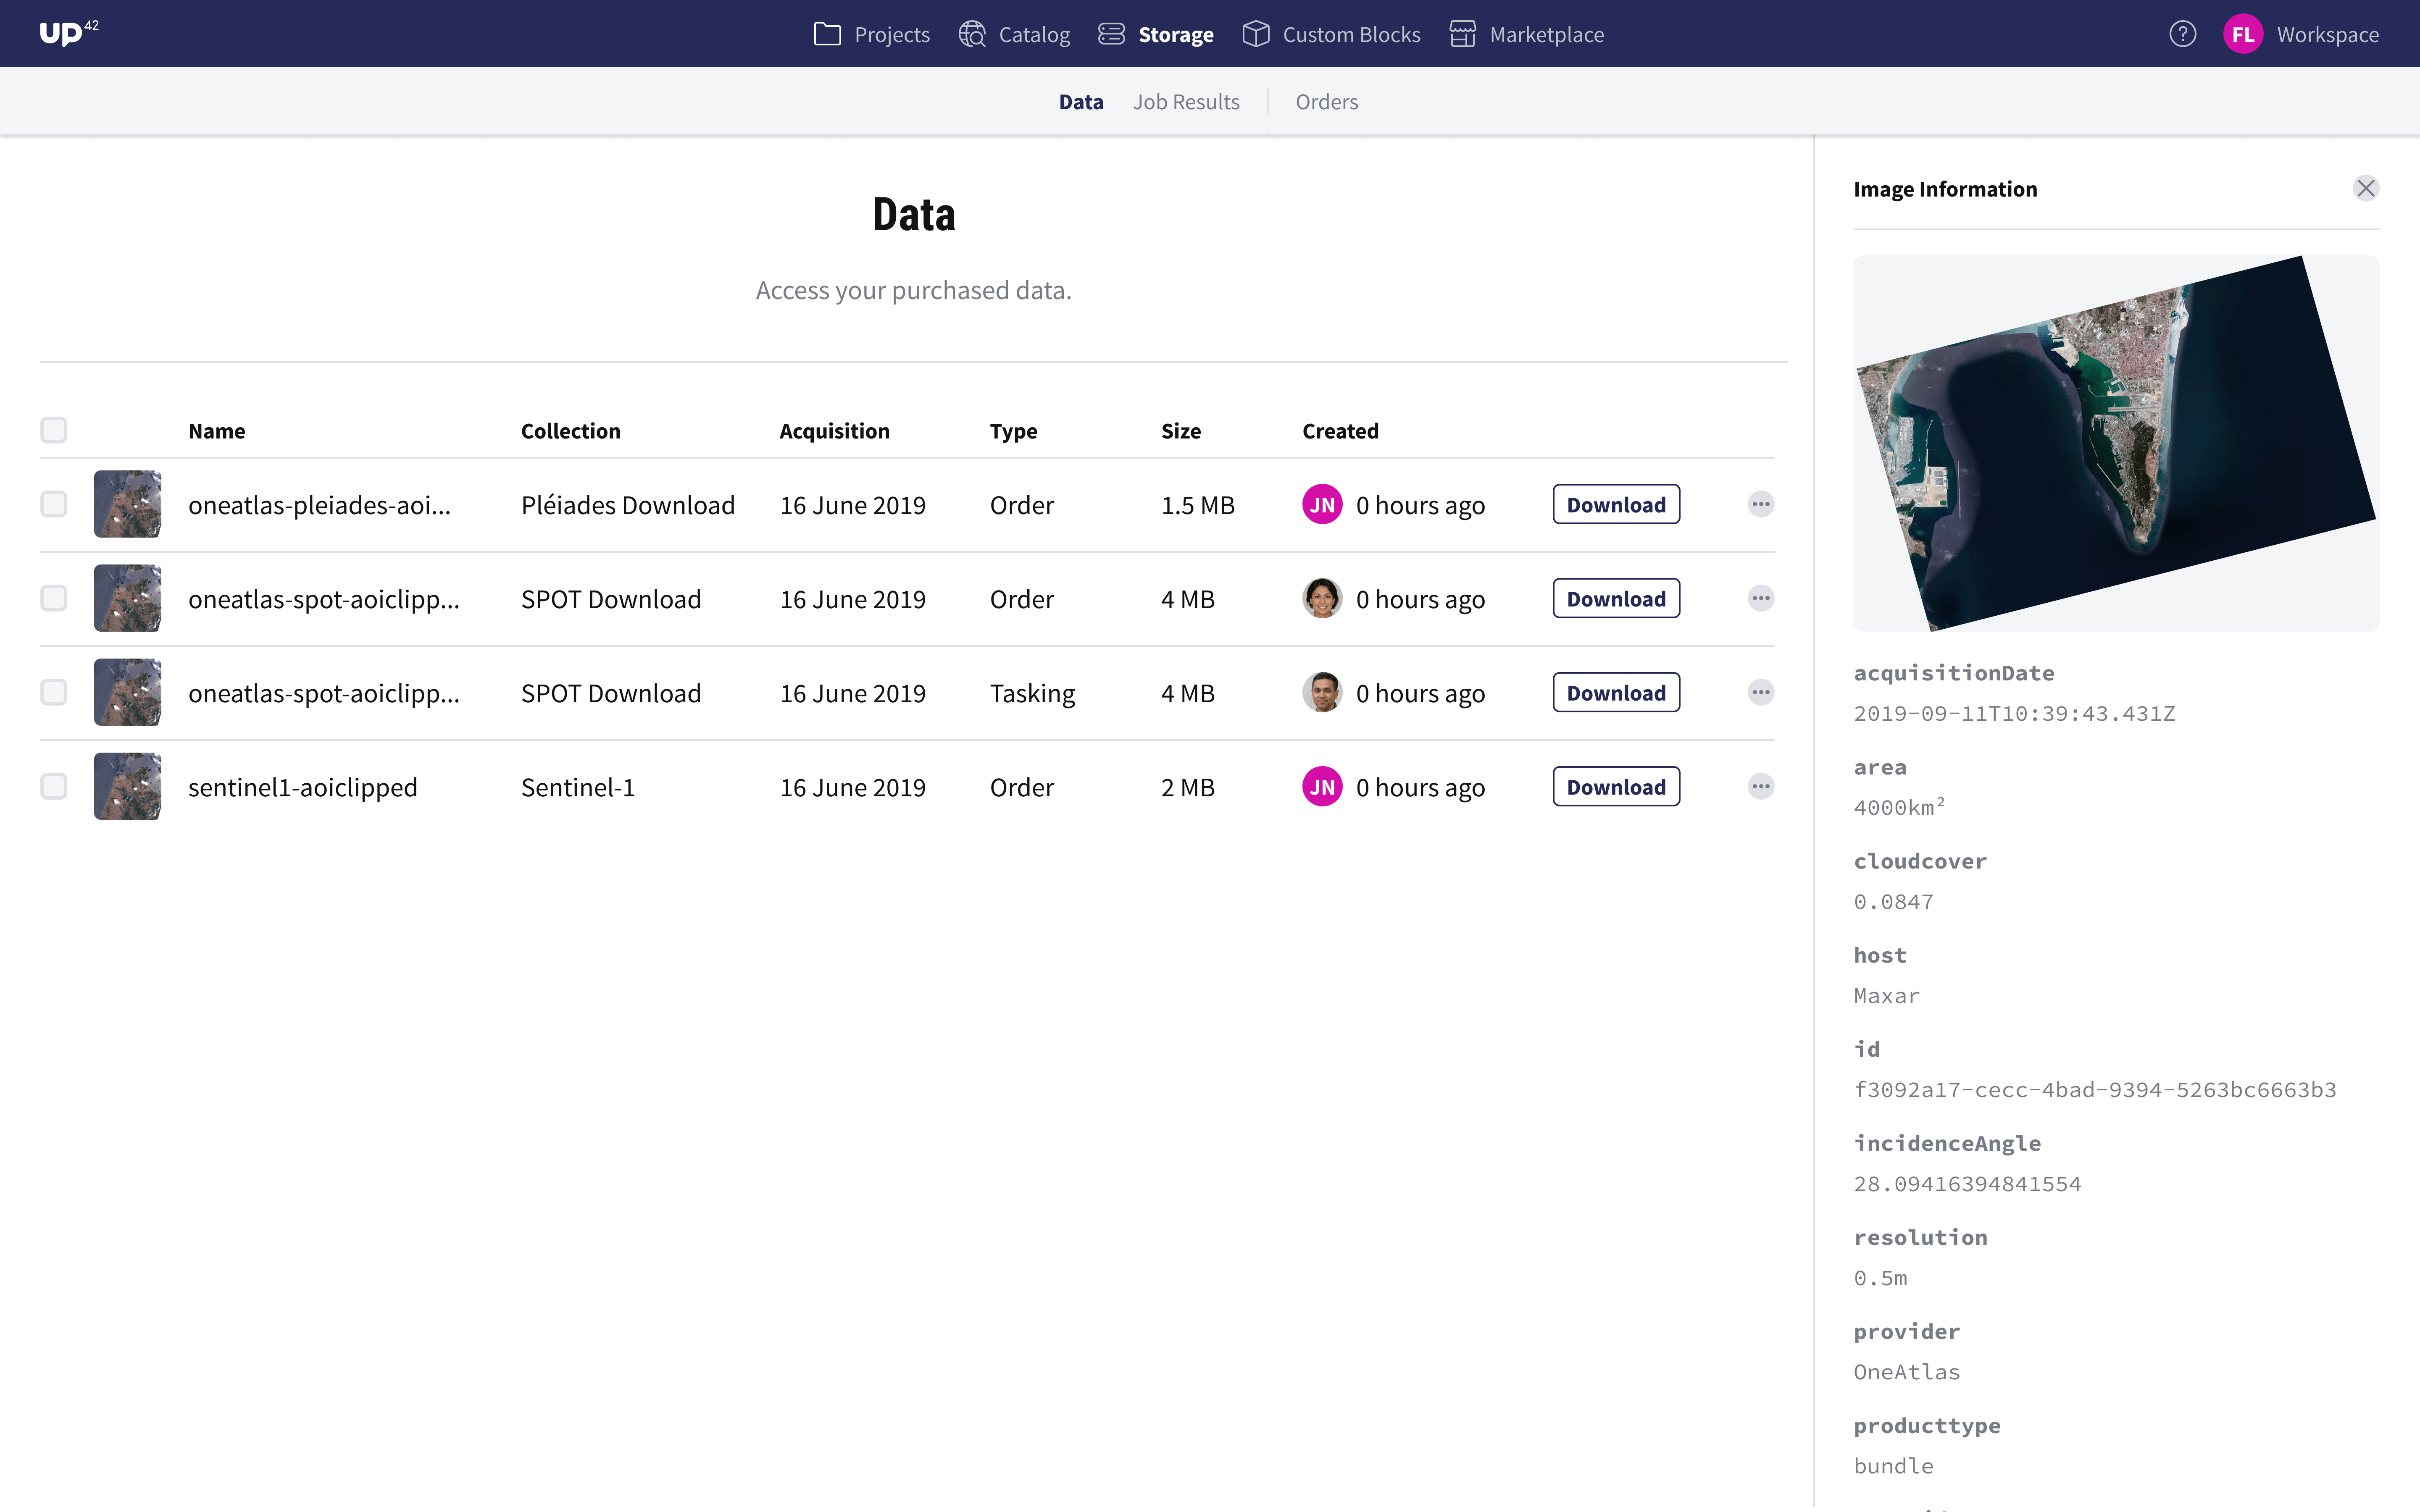
Task: Open the Orders tab
Action: [x=1326, y=100]
